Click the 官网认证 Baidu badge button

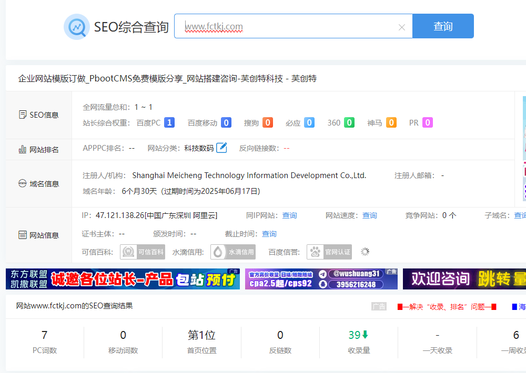pyautogui.click(x=329, y=252)
